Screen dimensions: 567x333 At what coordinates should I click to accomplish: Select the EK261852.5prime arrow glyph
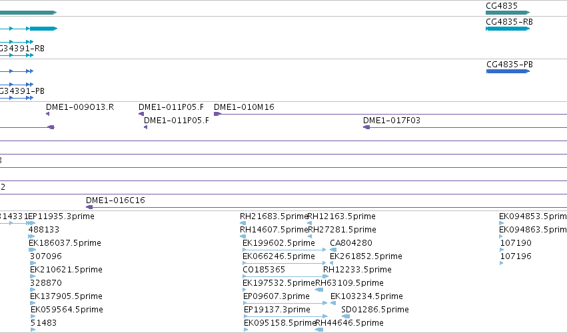[x=332, y=263]
